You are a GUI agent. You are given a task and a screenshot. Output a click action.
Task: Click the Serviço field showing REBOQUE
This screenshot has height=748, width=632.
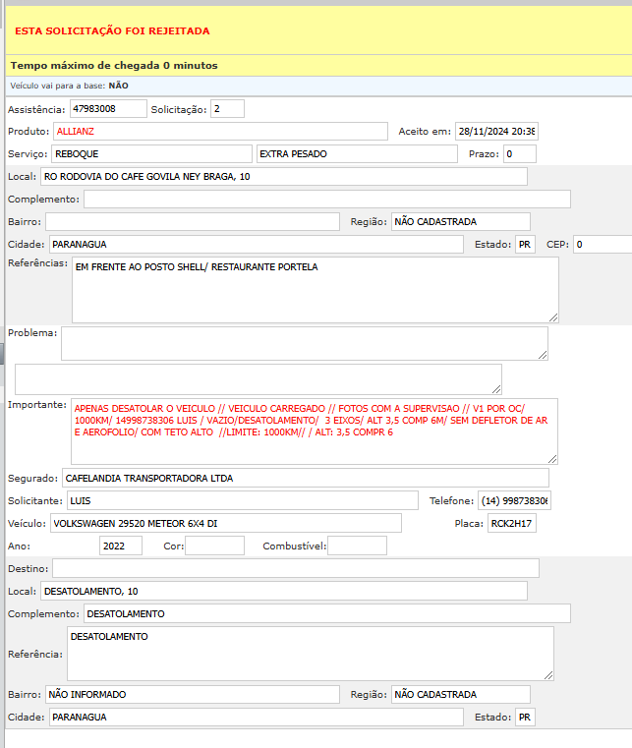(151, 154)
